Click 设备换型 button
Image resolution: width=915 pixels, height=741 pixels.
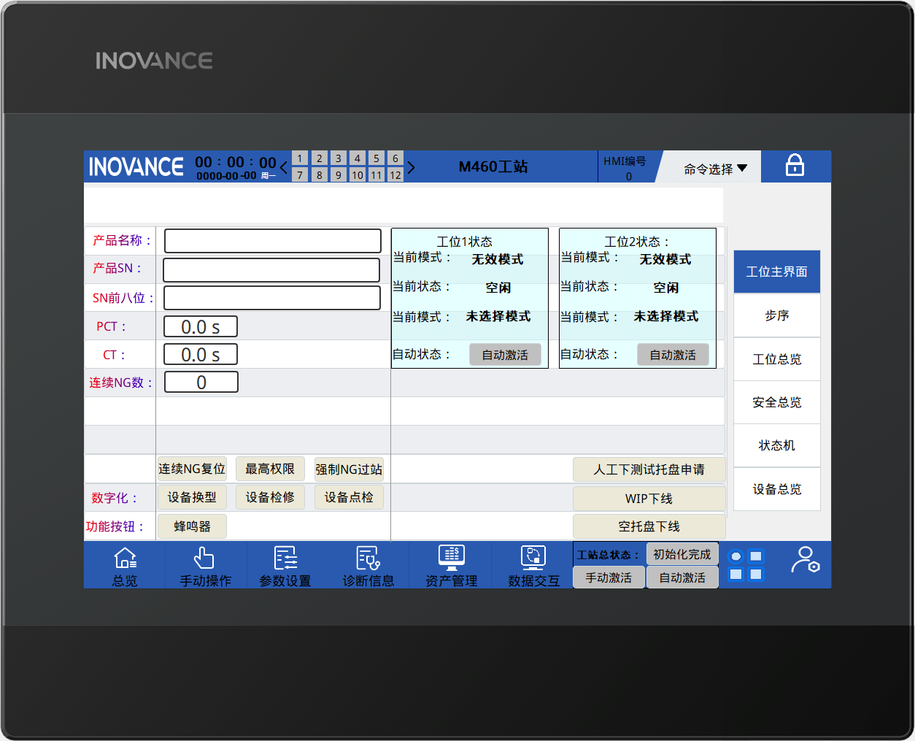click(192, 497)
